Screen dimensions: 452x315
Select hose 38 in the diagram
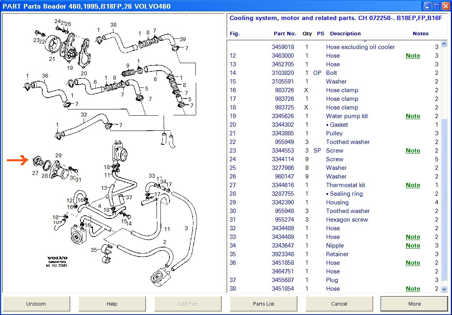[120, 43]
